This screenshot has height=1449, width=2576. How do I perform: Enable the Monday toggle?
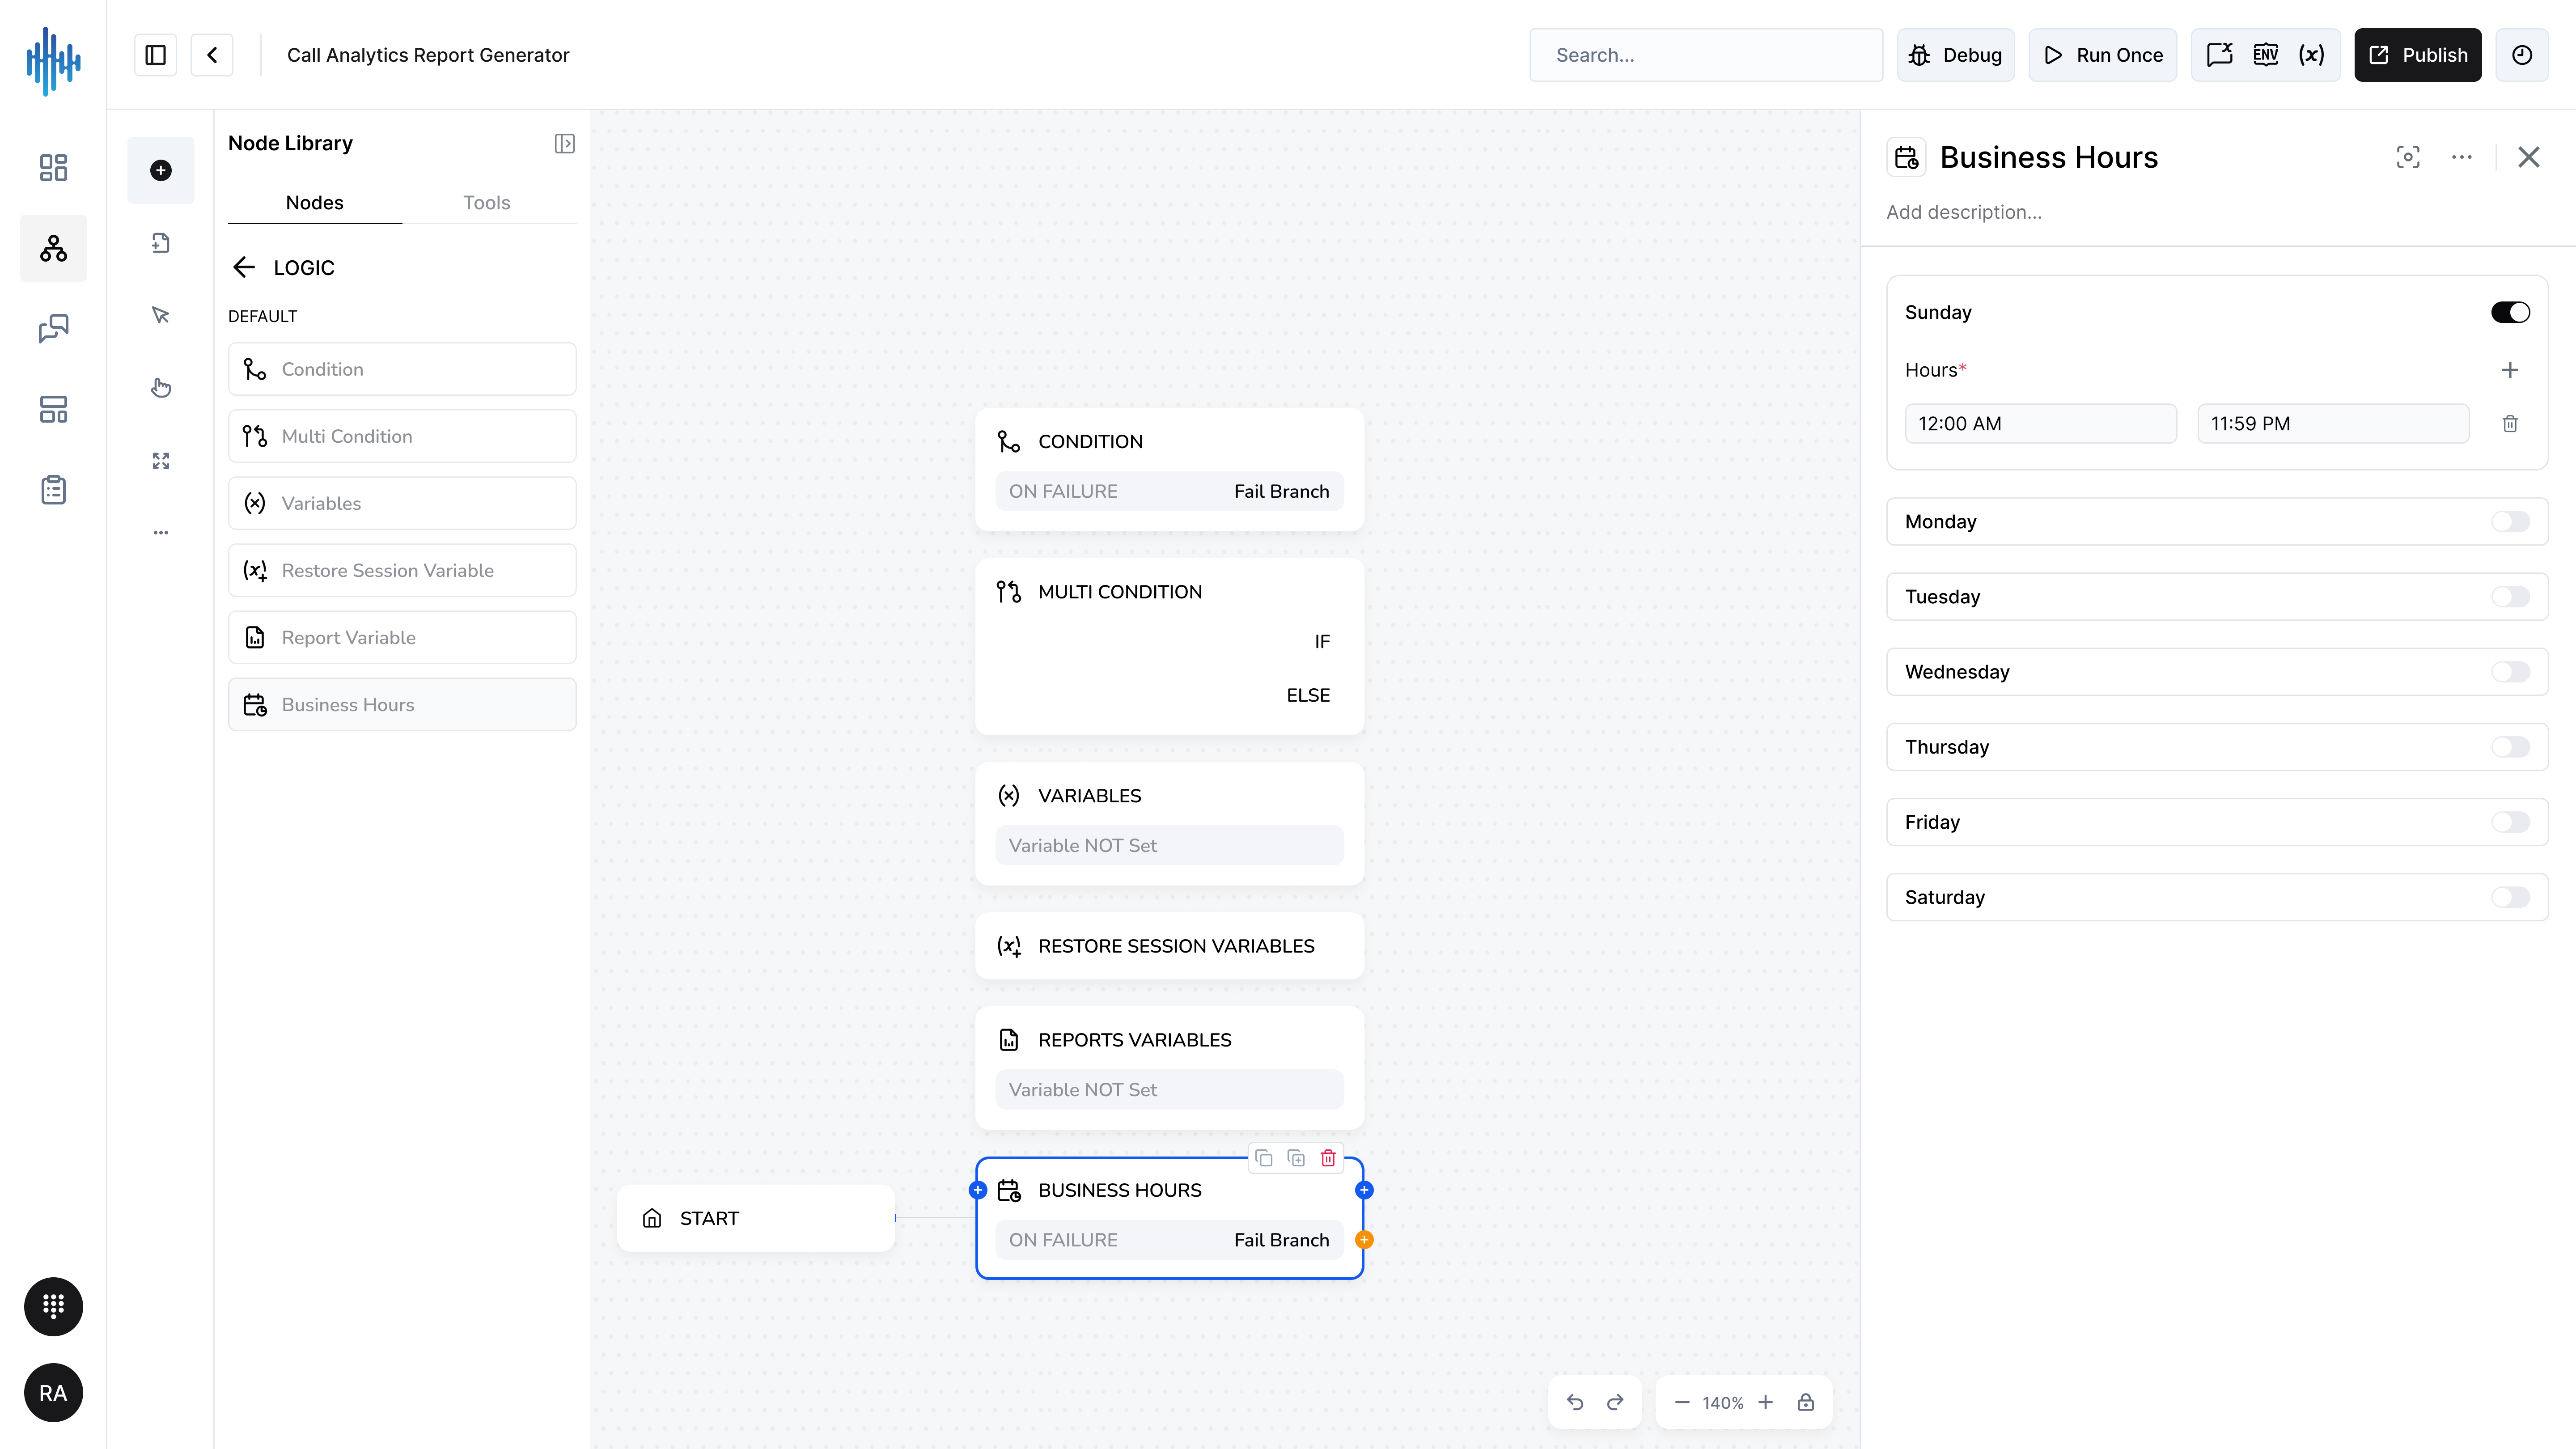pyautogui.click(x=2510, y=521)
